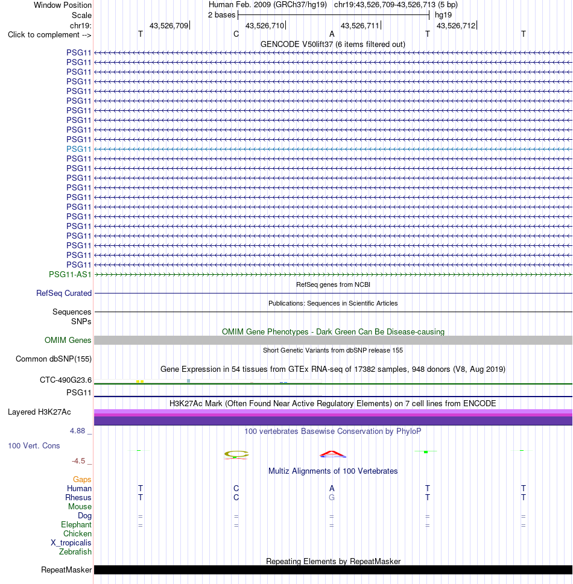Click the -4.5 lower axis value
573x584 pixels.
pyautogui.click(x=78, y=461)
